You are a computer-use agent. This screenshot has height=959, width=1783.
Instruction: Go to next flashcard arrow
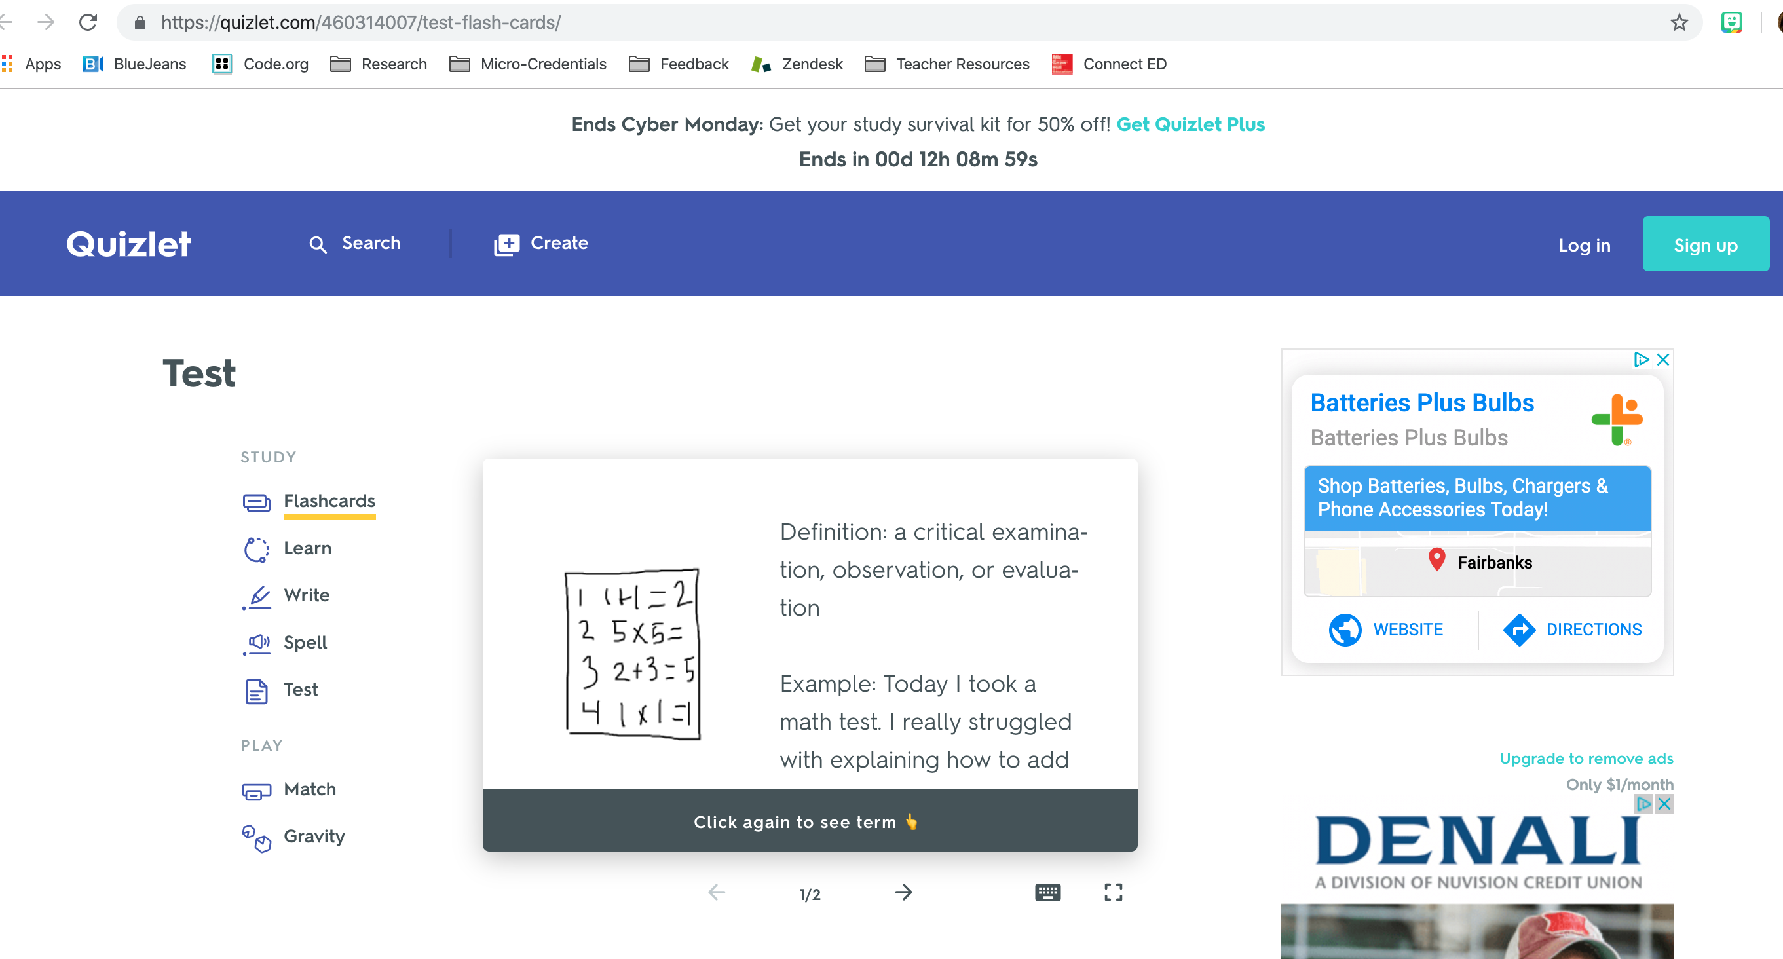(x=903, y=892)
